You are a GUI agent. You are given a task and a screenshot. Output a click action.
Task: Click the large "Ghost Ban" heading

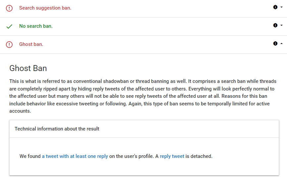tap(28, 68)
